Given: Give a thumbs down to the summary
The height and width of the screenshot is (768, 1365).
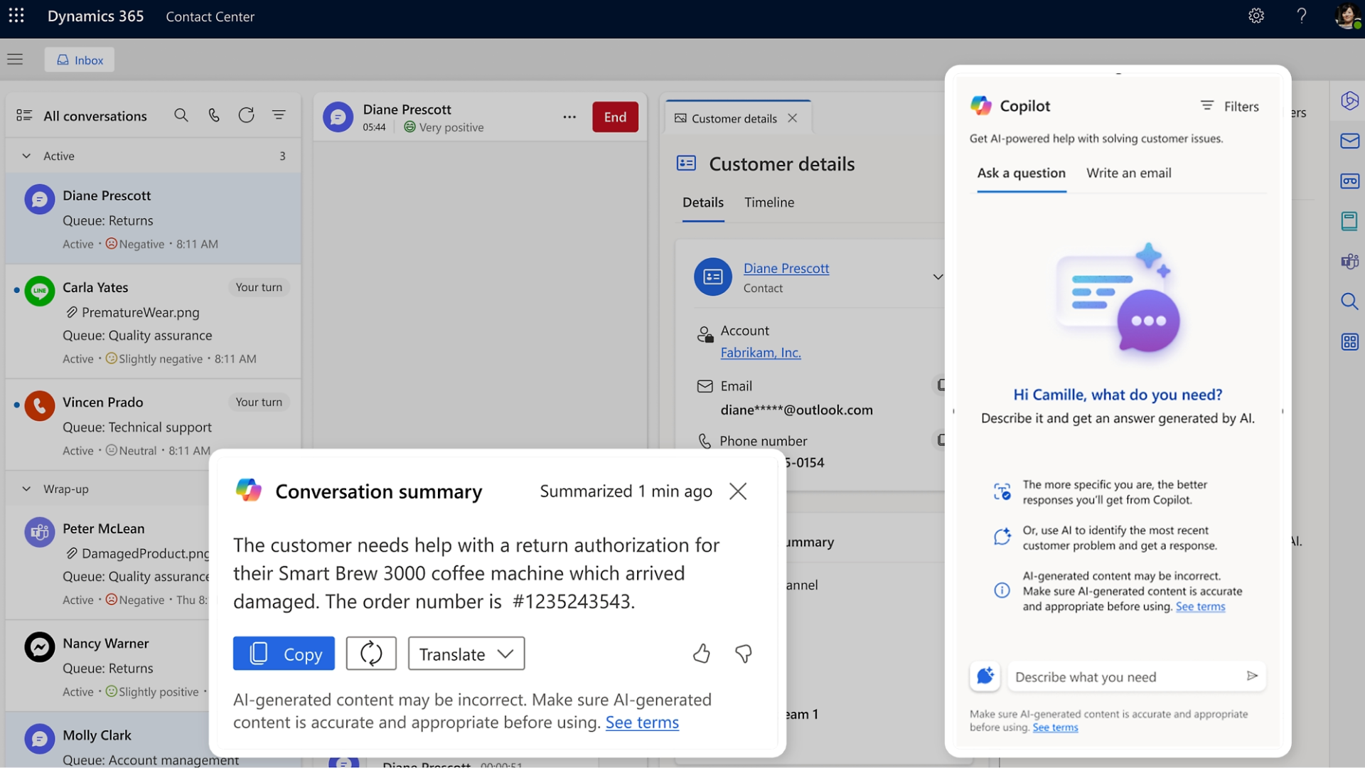Looking at the screenshot, I should [x=744, y=654].
